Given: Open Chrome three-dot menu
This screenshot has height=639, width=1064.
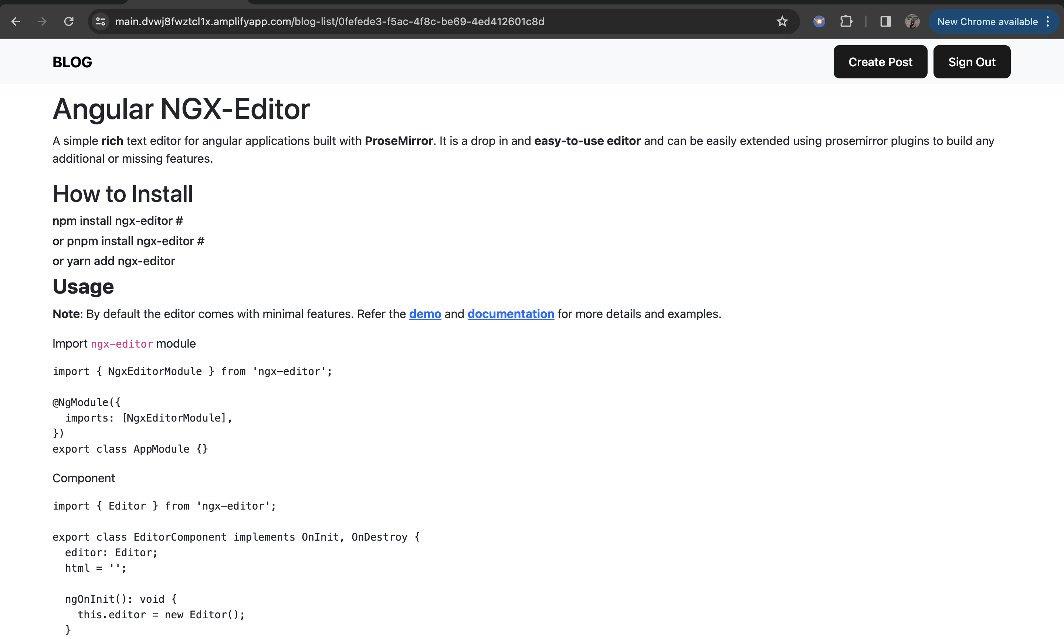Looking at the screenshot, I should [x=1048, y=21].
